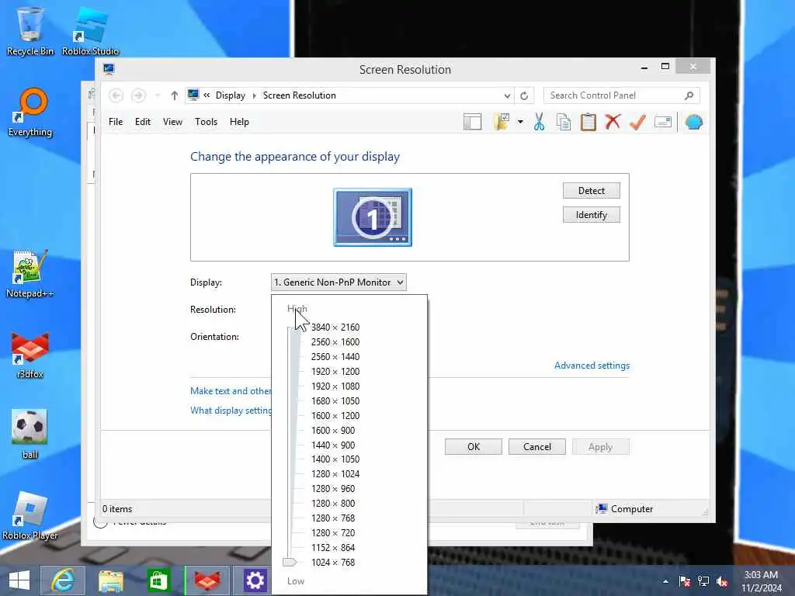This screenshot has height=596, width=795.
Task: Click the blue shell icon in toolbar
Action: point(693,122)
